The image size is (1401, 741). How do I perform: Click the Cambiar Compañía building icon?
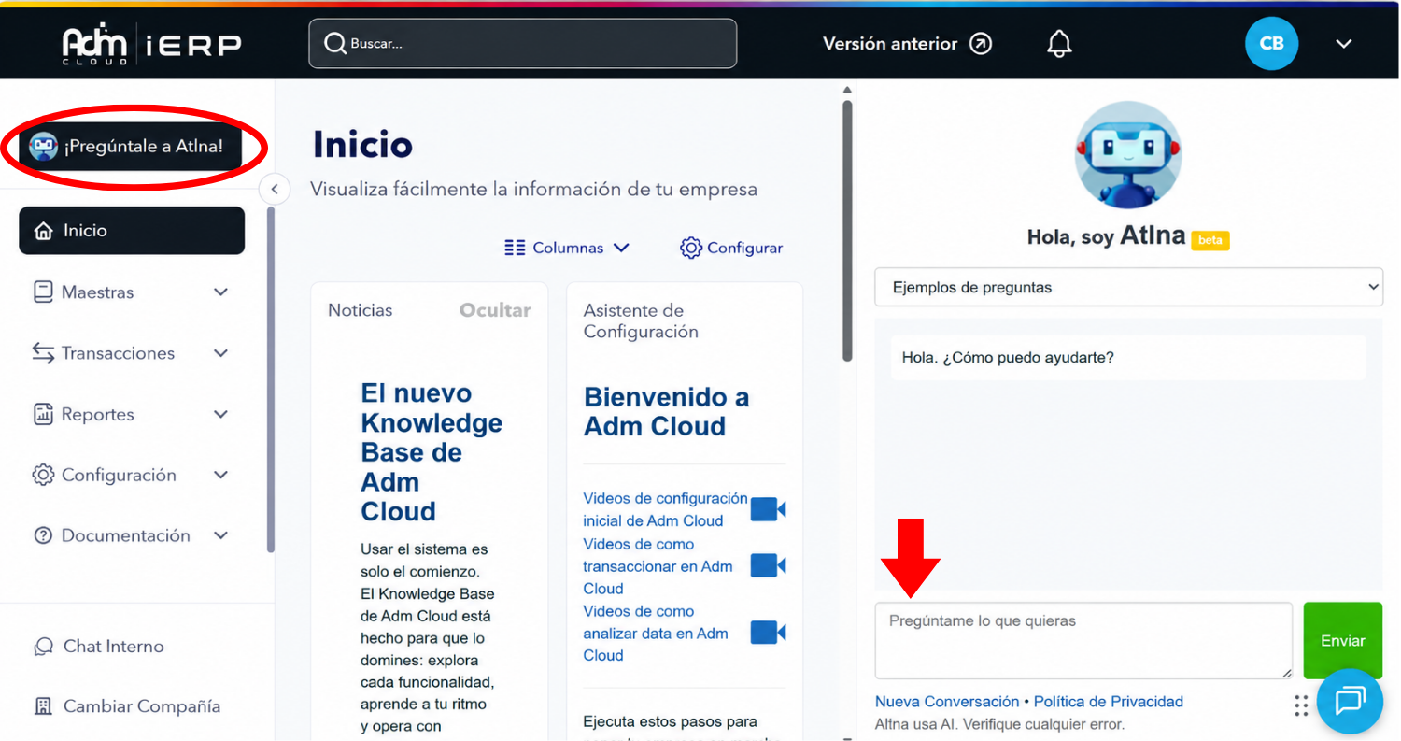[43, 706]
